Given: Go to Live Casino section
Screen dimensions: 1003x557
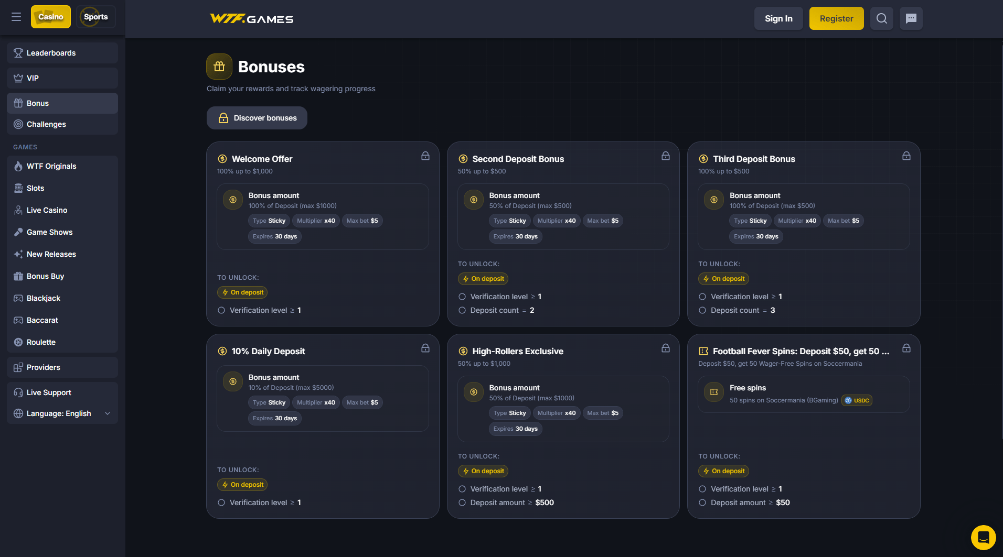Looking at the screenshot, I should (x=62, y=210).
